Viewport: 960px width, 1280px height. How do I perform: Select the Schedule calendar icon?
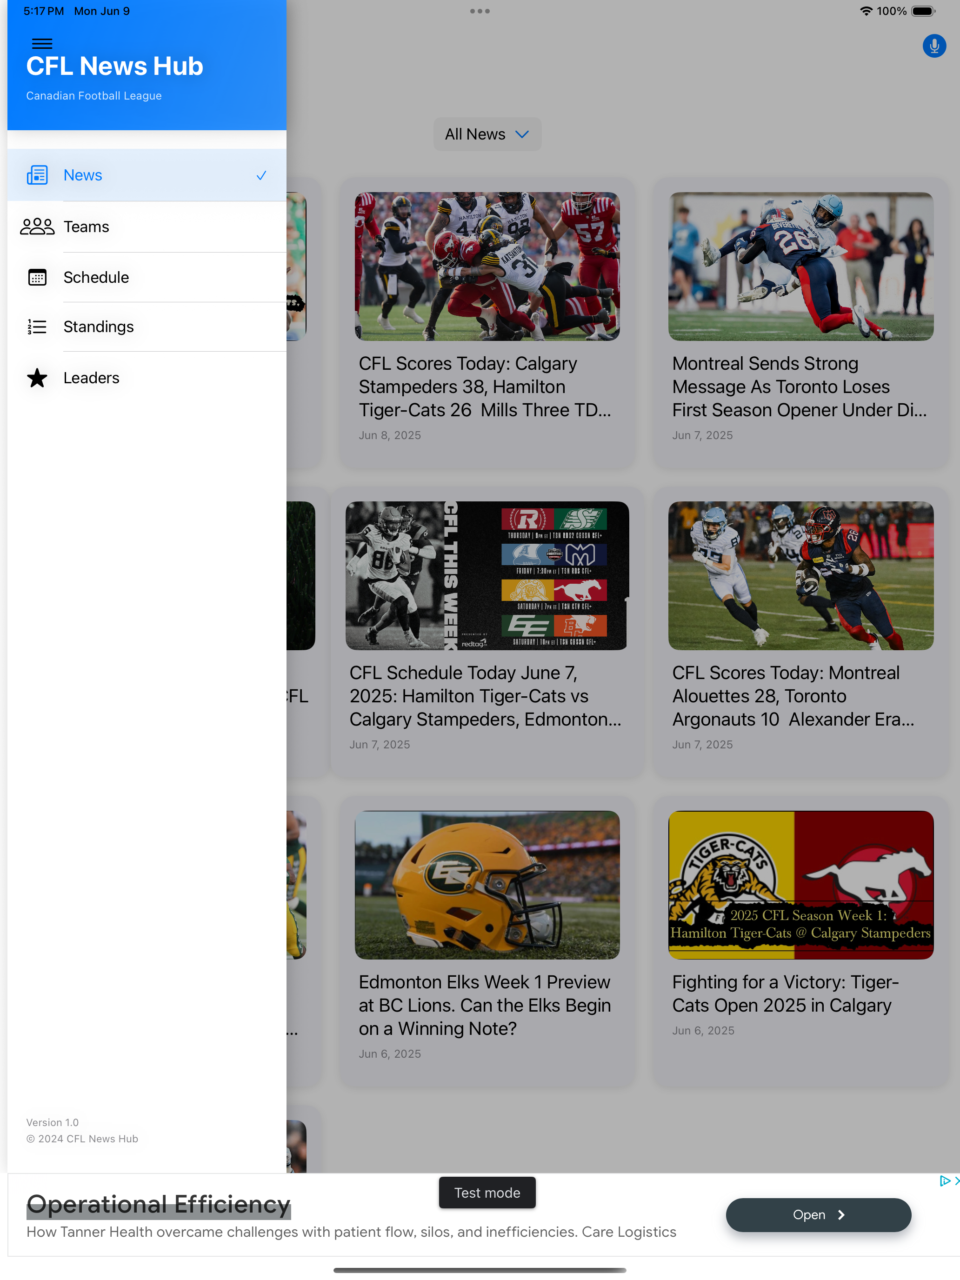(37, 277)
